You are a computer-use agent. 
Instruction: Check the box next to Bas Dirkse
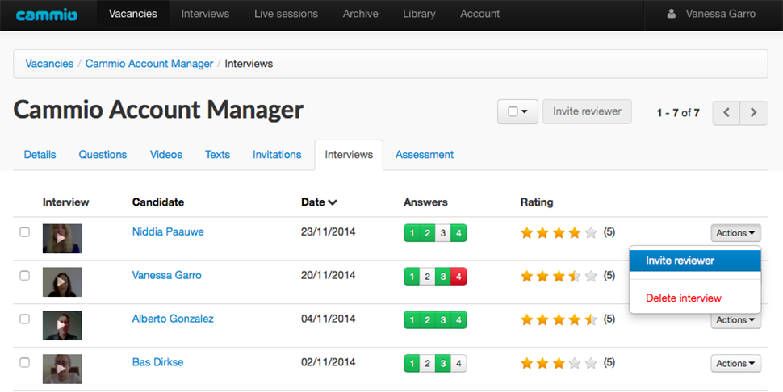click(24, 363)
